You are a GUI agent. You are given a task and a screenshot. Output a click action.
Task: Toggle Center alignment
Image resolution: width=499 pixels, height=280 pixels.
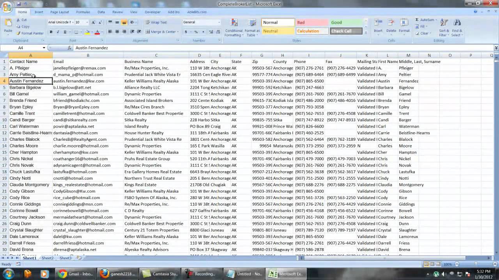pyautogui.click(x=117, y=32)
